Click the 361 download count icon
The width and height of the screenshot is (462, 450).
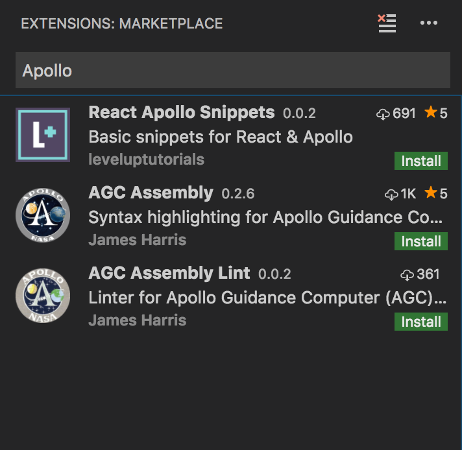(407, 275)
